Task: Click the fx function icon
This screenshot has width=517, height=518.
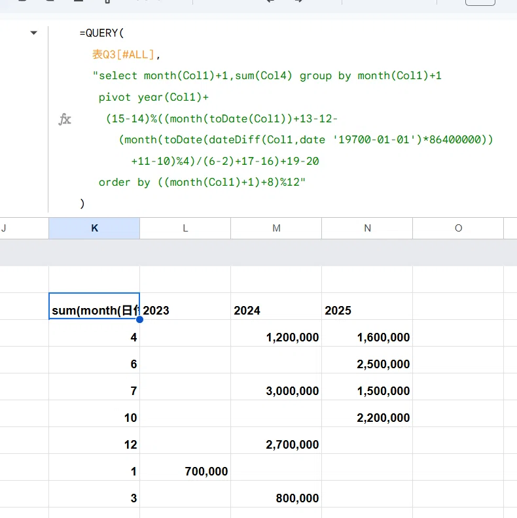Action: click(x=65, y=119)
